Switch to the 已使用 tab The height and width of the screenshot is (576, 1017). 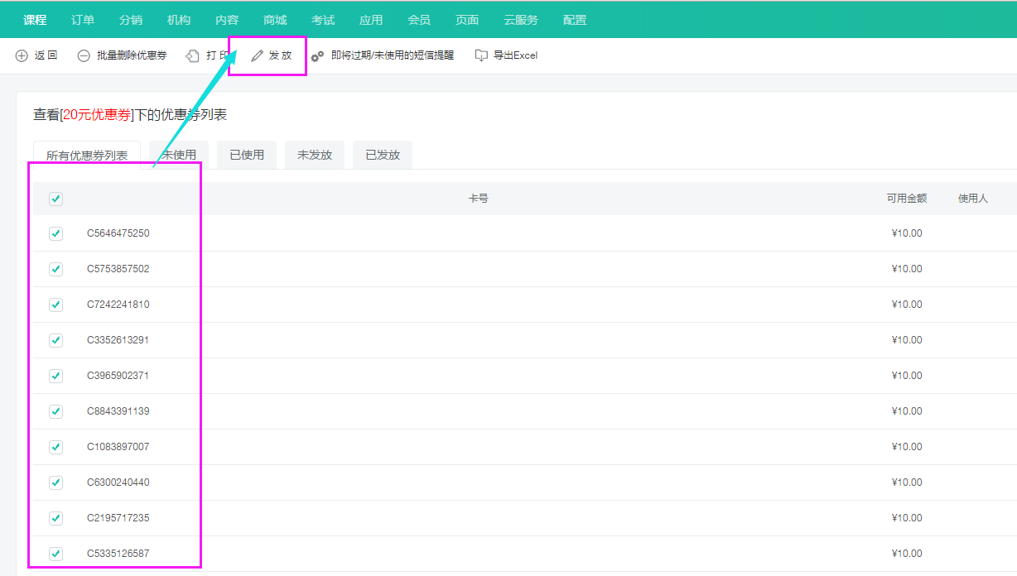247,155
